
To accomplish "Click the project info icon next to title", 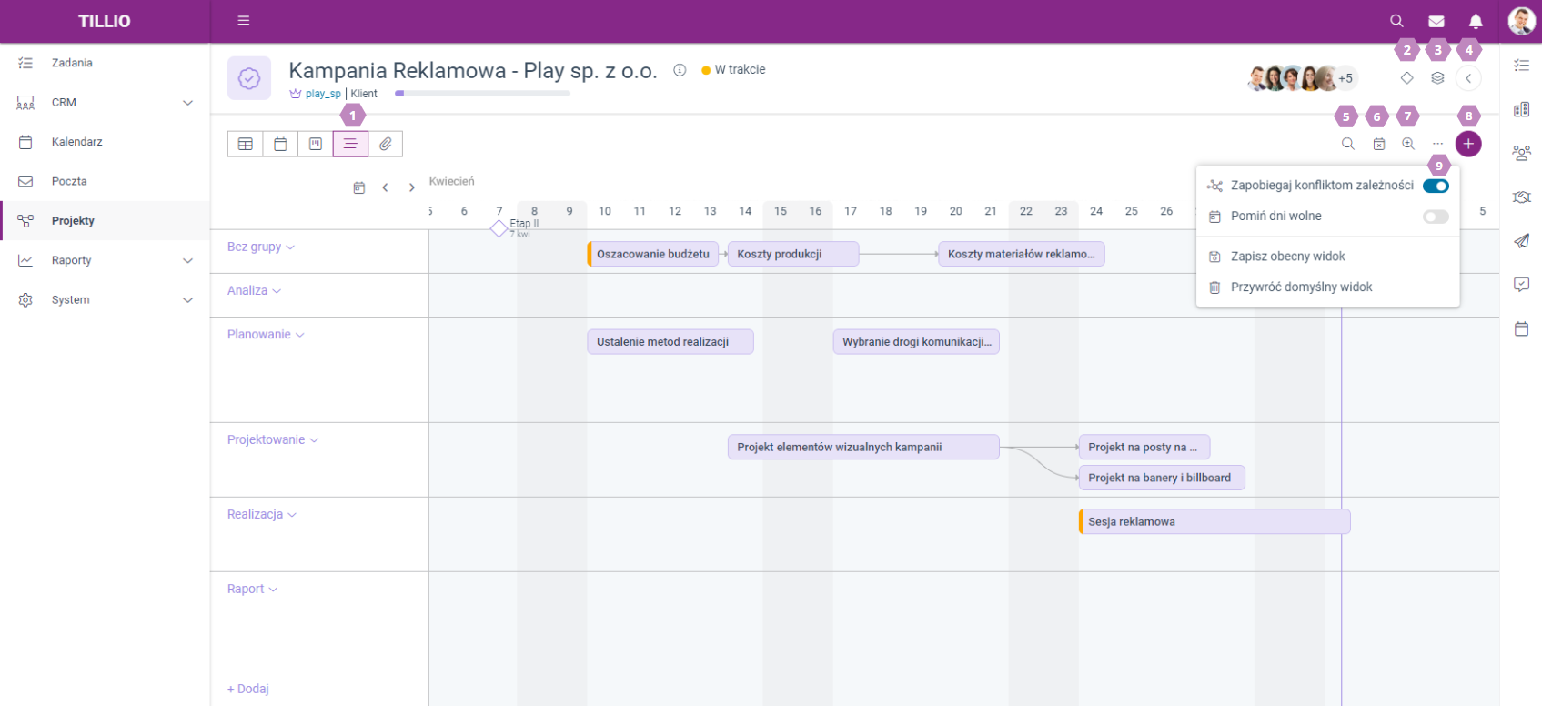I will [680, 70].
